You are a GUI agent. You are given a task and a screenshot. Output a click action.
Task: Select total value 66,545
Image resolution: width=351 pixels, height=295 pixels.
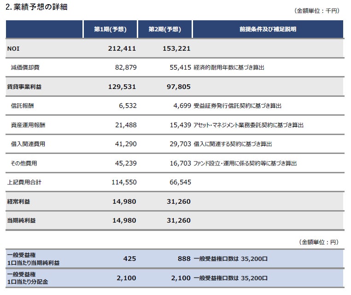[x=181, y=183]
